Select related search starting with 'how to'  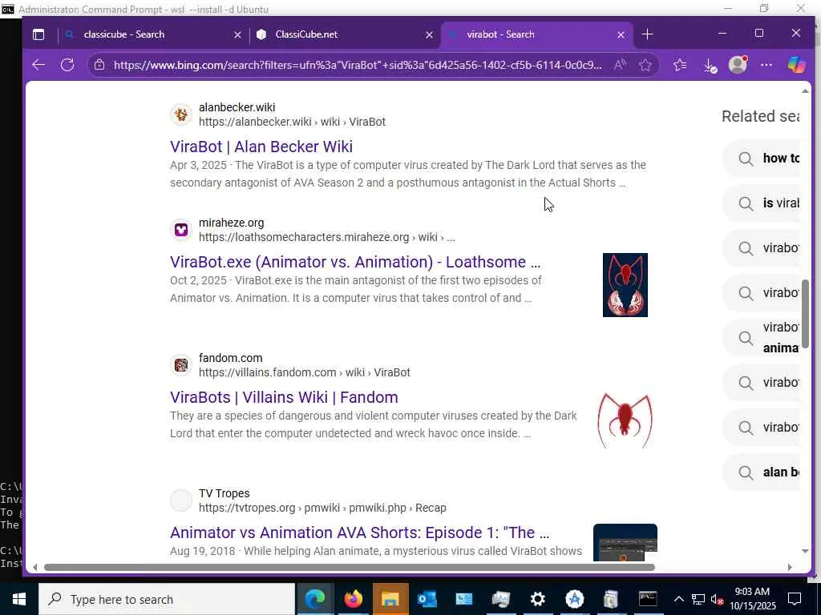(x=762, y=159)
